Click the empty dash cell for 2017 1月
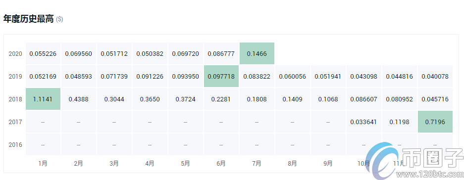The height and width of the screenshot is (180, 464). pos(43,122)
